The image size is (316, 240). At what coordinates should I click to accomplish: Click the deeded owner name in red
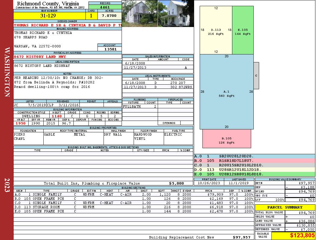pos(67,25)
